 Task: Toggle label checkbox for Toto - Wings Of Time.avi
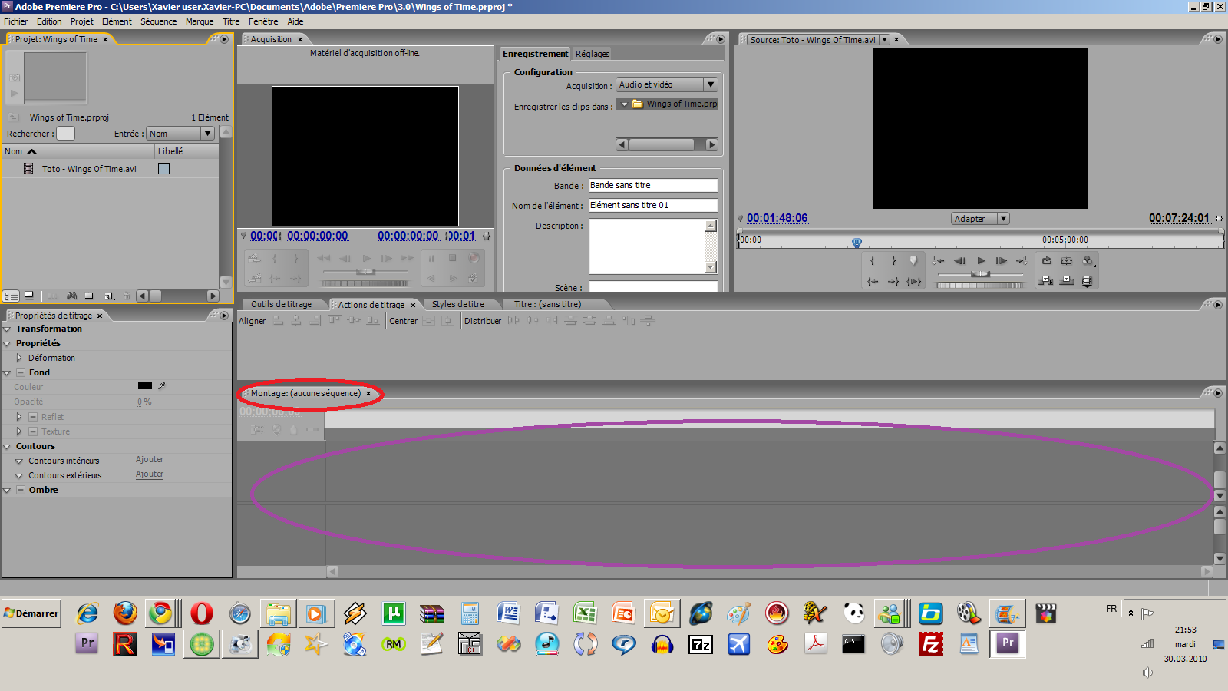click(x=163, y=169)
